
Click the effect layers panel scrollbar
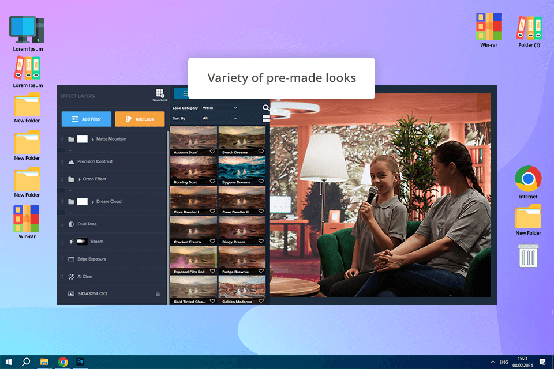click(x=168, y=217)
